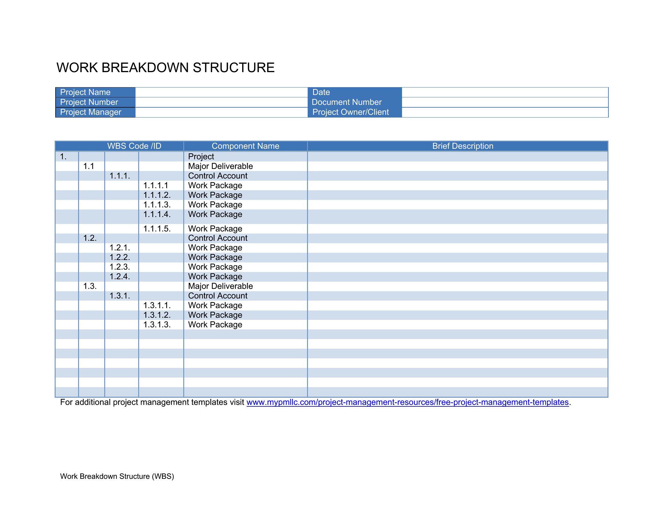Select 'Major Deliverable' in row 1.3.
The width and height of the screenshot is (661, 511).
[245, 286]
